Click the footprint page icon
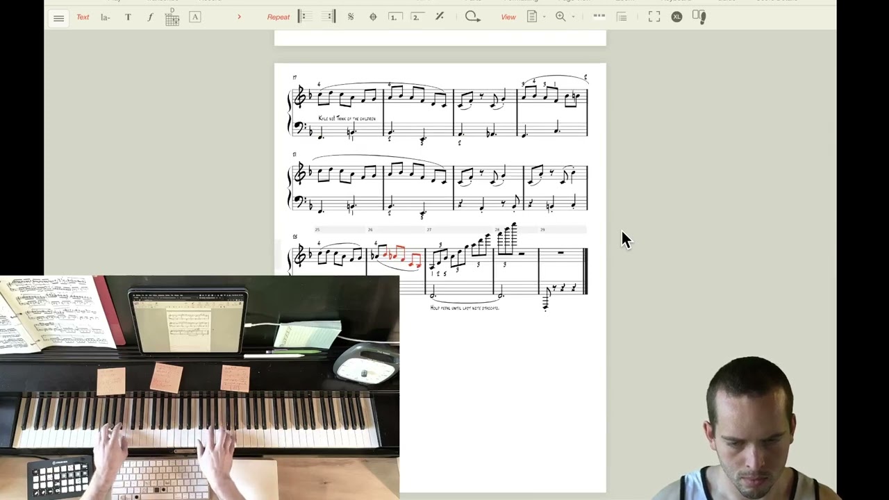The width and height of the screenshot is (889, 500). 699,17
